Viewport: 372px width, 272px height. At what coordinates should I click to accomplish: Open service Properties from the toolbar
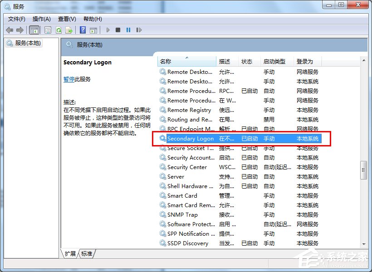click(x=47, y=30)
